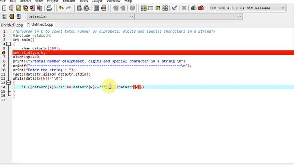
Task: Click the Save All toolbar icon
Action: (x=26, y=8)
